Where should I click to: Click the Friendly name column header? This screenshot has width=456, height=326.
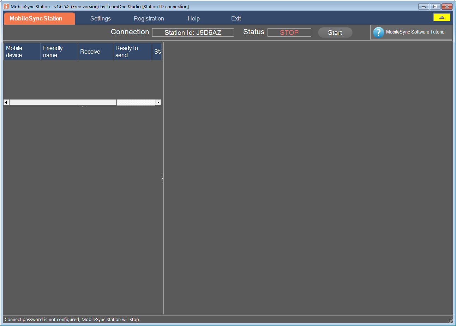point(59,52)
